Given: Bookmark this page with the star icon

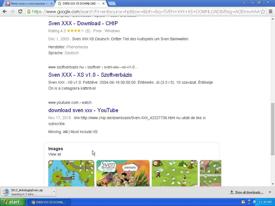Looking at the screenshot, I should [x=263, y=12].
